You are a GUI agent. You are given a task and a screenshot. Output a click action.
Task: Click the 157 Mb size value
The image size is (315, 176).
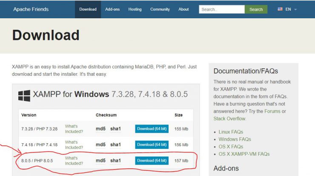[181, 161]
